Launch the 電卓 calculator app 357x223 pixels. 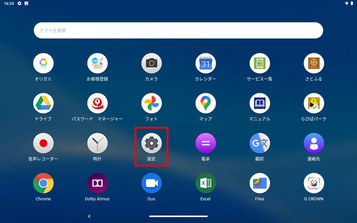[x=206, y=143]
